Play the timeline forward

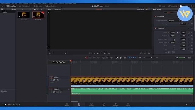(x=101, y=53)
